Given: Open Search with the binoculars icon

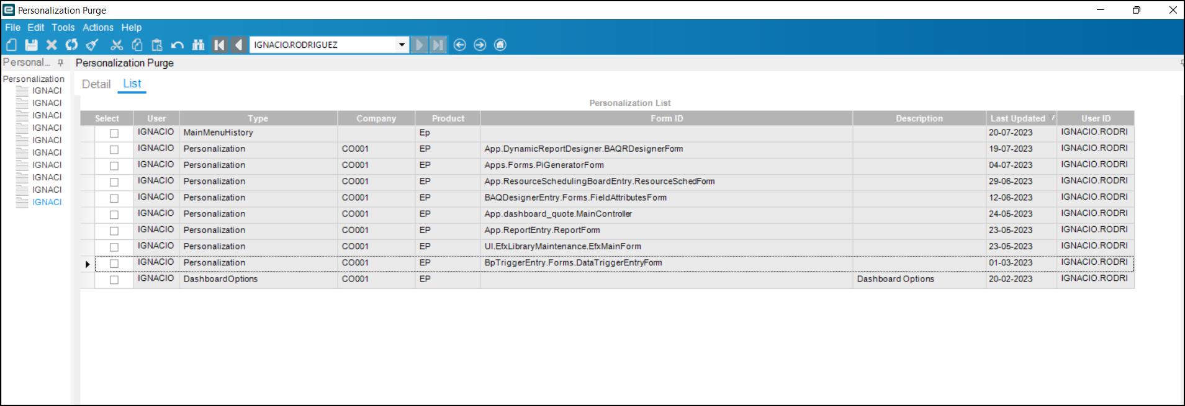Looking at the screenshot, I should 199,45.
